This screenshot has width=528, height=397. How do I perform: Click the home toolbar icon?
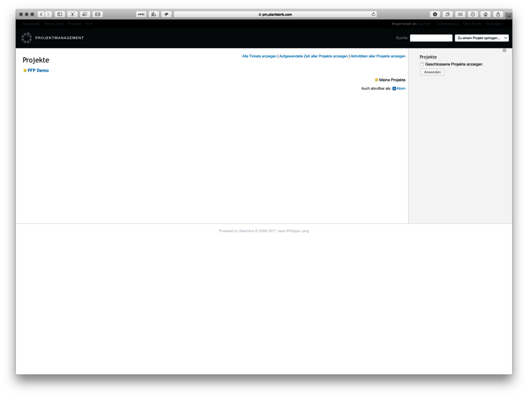pyautogui.click(x=485, y=15)
